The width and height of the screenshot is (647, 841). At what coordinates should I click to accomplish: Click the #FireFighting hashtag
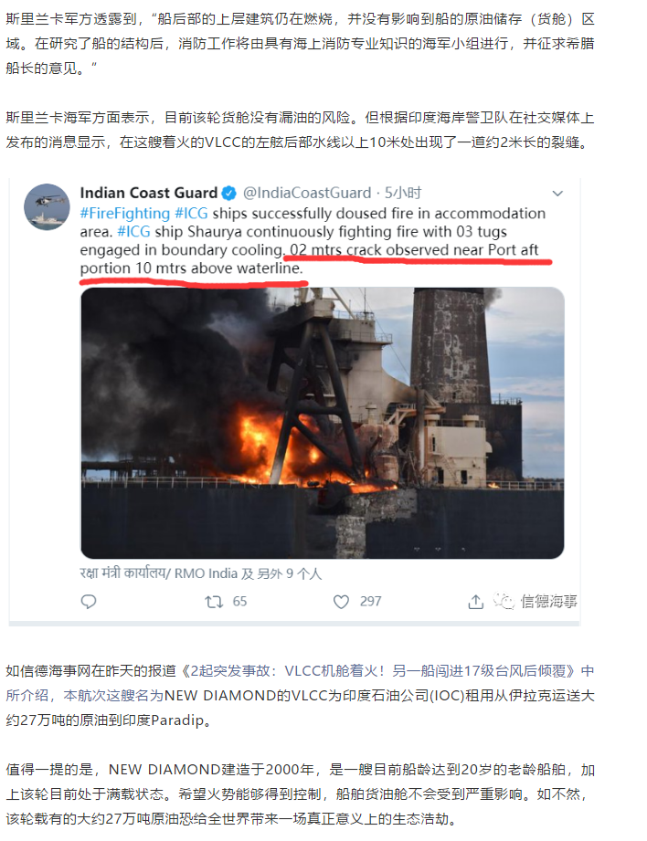(125, 214)
